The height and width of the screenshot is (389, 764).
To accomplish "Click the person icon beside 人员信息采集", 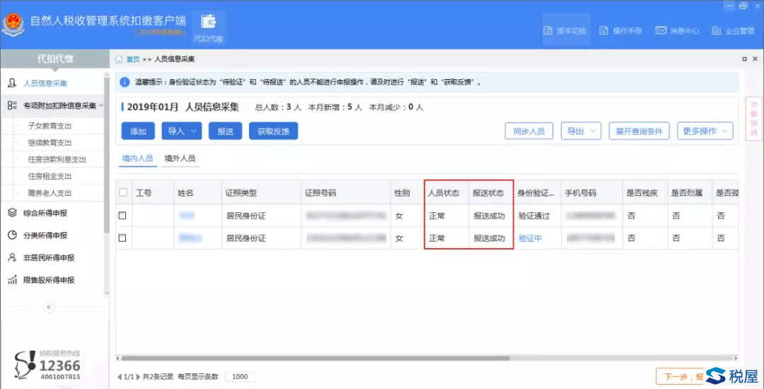I will pos(13,83).
